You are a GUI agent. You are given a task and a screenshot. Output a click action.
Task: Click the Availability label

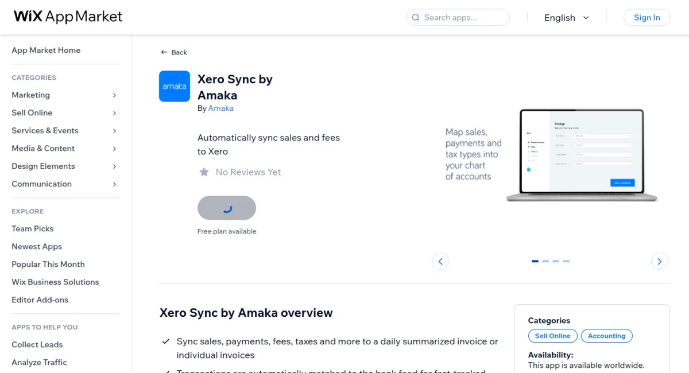[551, 355]
